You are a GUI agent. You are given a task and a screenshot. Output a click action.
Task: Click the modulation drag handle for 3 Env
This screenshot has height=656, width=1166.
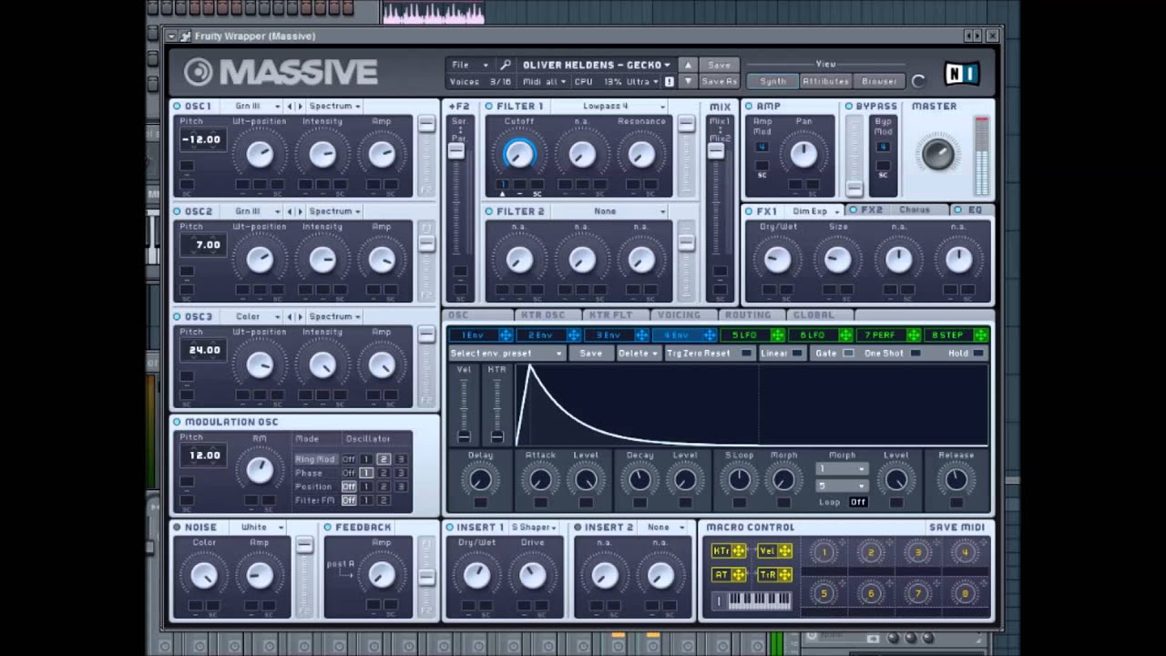pyautogui.click(x=641, y=335)
